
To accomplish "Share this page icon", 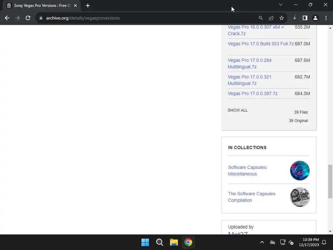I will coord(271,18).
